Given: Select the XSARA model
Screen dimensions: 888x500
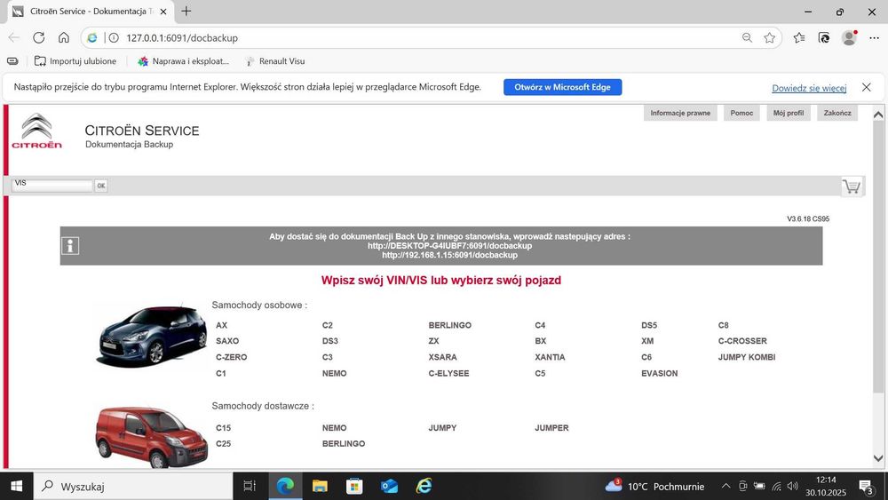Looking at the screenshot, I should coord(443,357).
